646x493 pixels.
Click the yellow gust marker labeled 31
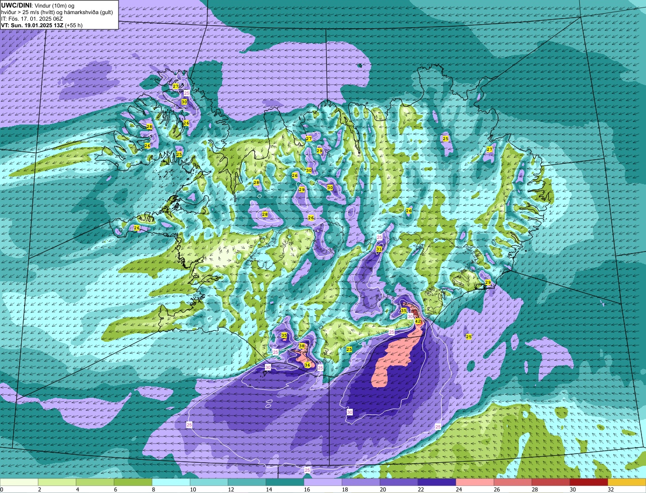379,249
